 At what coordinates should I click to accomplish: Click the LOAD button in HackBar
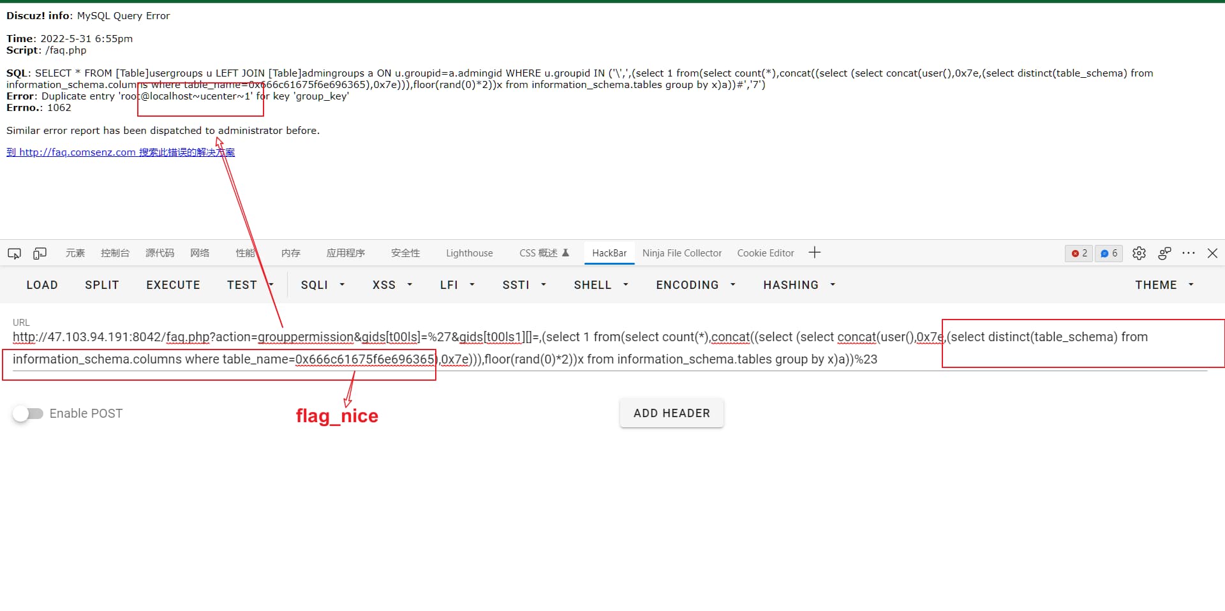(x=42, y=285)
